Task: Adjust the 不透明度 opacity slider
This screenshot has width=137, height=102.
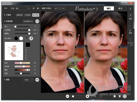Action: point(22,30)
